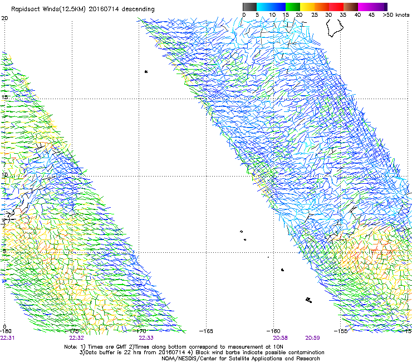Click the purple time stamp '20:58'
This screenshot has width=412, height=362.
(280, 338)
